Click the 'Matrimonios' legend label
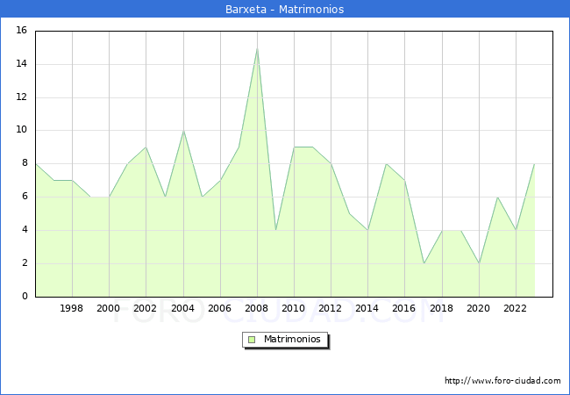Image resolution: width=570 pixels, height=395 pixels. (292, 339)
